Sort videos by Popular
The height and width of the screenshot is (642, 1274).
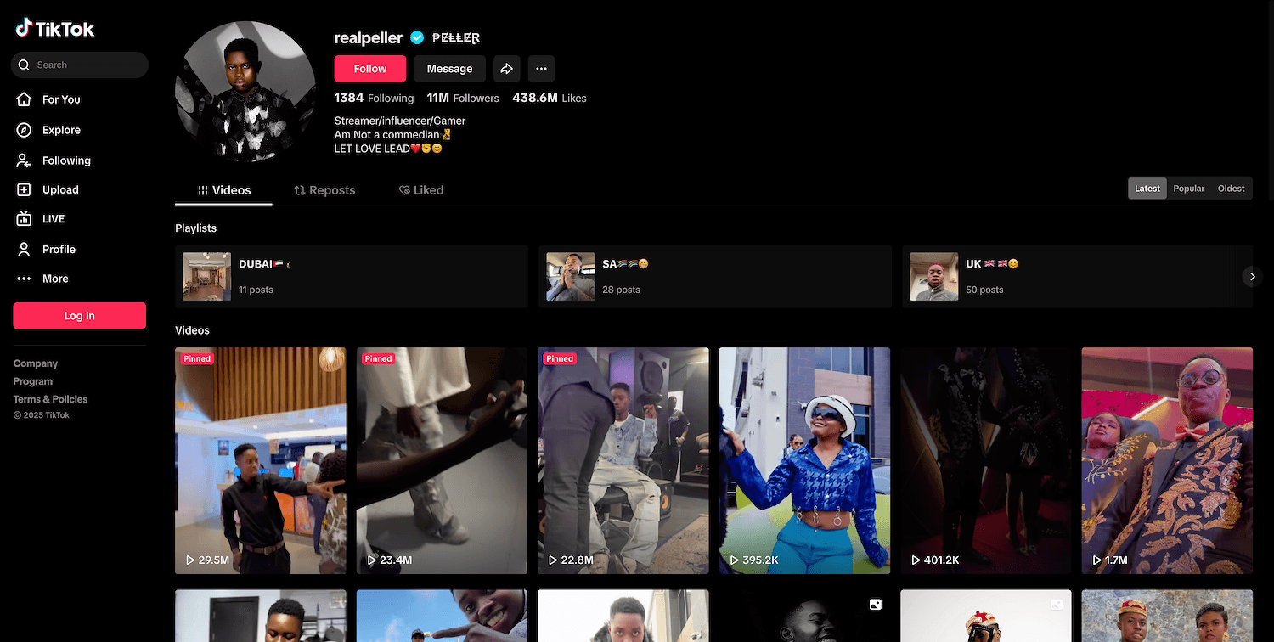(1188, 189)
